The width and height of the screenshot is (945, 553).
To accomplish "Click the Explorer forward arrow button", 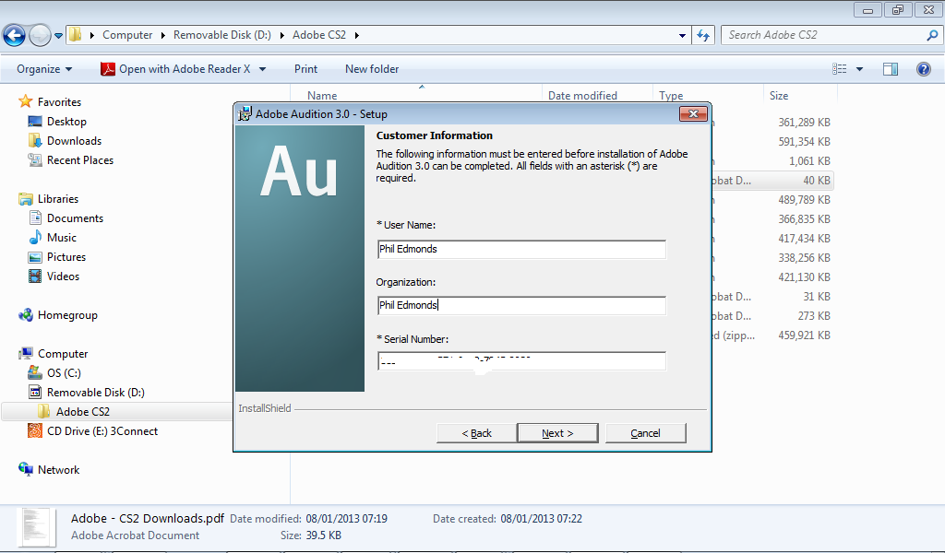I will [x=40, y=36].
